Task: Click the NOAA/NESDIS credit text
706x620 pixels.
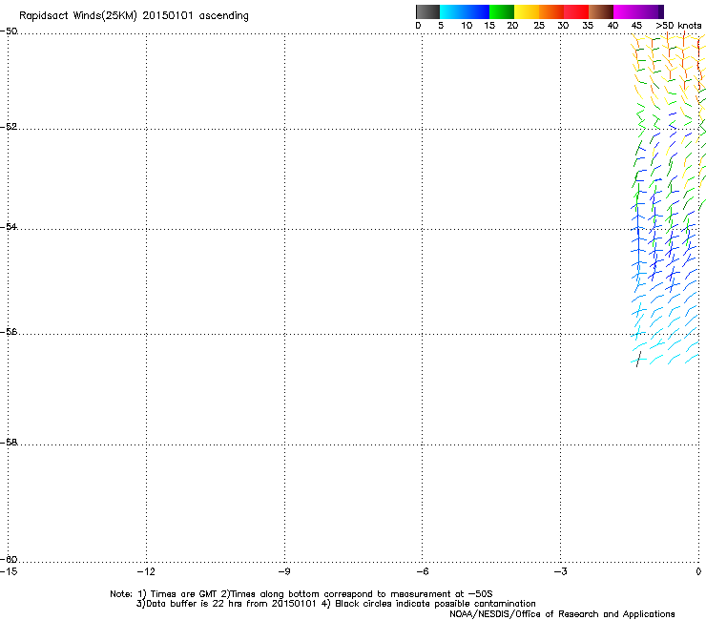Action: [562, 614]
